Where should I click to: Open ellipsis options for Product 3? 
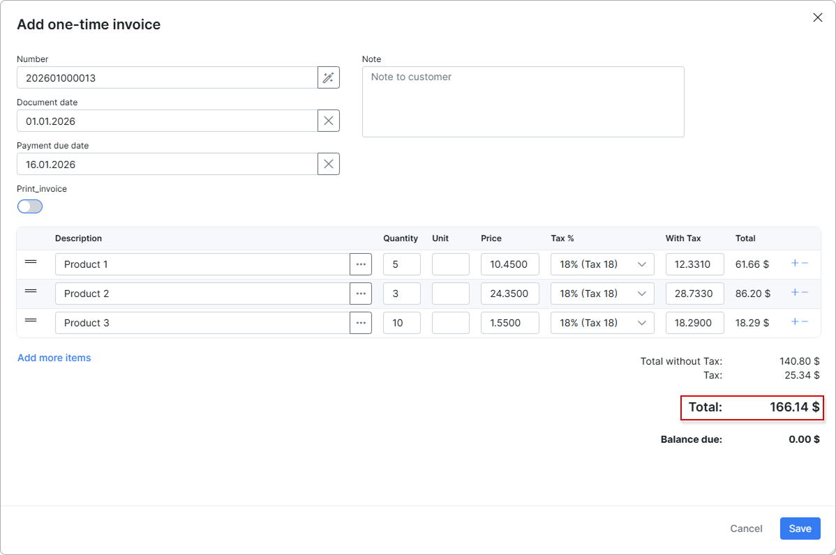pos(361,323)
